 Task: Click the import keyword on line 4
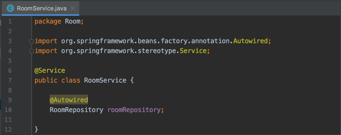46,51
